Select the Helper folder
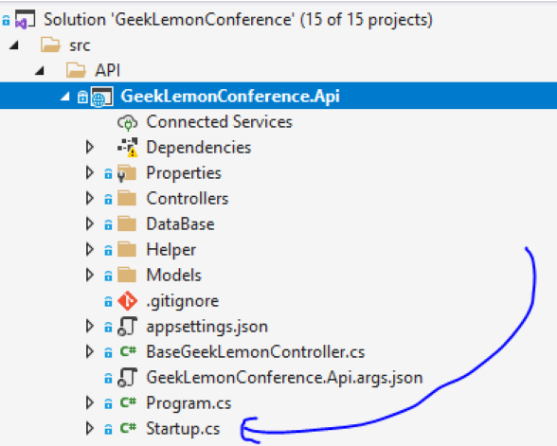 coord(171,250)
